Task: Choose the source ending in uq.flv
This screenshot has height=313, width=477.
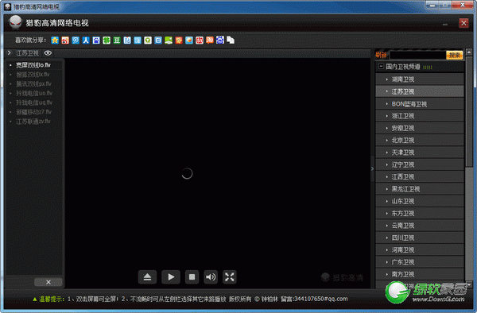Action: pyautogui.click(x=34, y=102)
